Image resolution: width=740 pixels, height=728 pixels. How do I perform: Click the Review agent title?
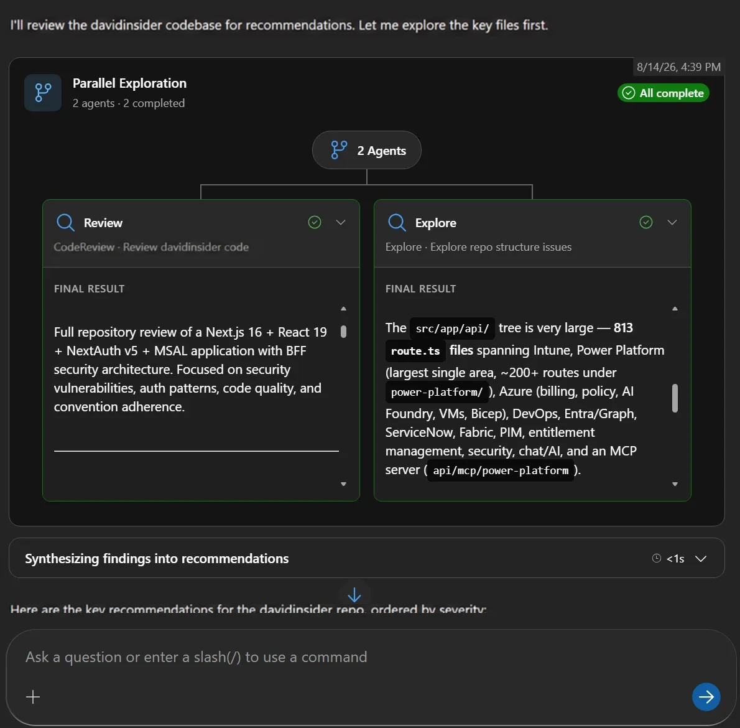point(103,223)
